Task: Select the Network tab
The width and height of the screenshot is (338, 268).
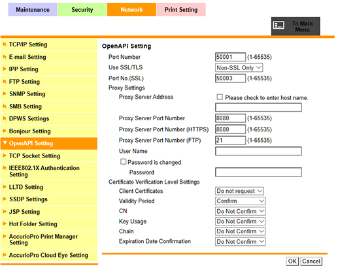Action: 131,10
